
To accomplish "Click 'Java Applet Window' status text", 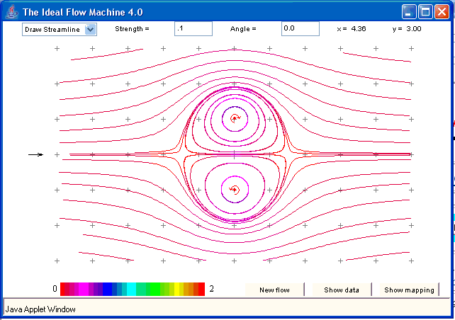I will click(x=40, y=309).
